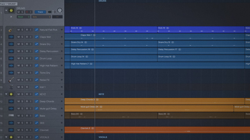Collapse the DRUMS track stack triangle

click(x=6, y=11)
